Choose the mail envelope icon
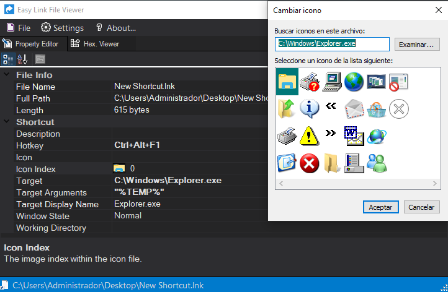 point(354,109)
